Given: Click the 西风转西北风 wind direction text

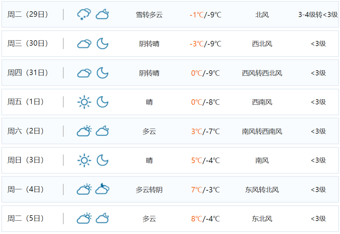Looking at the screenshot, I should 262,73.
